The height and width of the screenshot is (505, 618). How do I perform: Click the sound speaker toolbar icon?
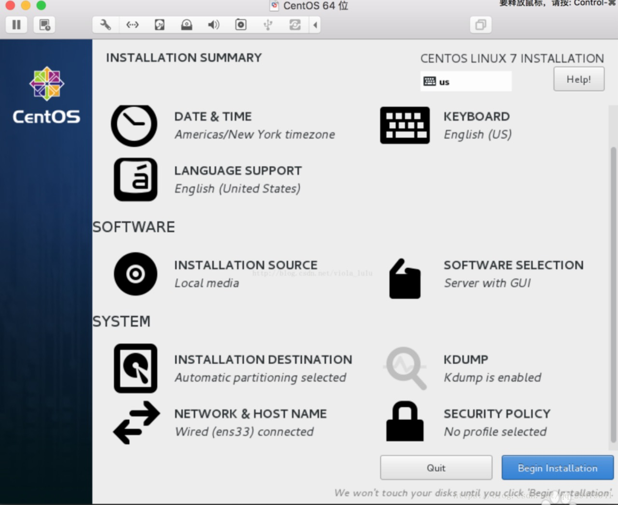click(x=213, y=25)
